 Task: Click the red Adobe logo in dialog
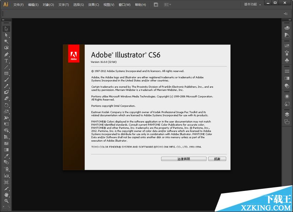74,54
